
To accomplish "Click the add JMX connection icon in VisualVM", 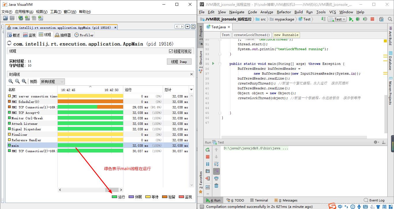I will pyautogui.click(x=27, y=18).
